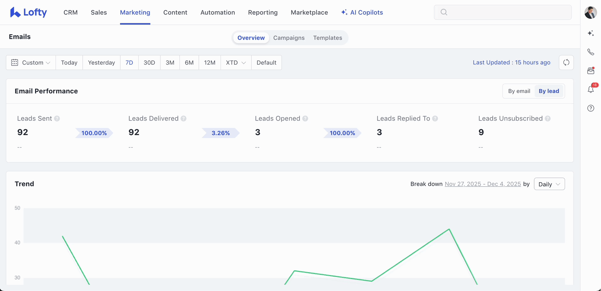This screenshot has height=291, width=601.
Task: Select the By lead view toggle
Action: coord(548,91)
